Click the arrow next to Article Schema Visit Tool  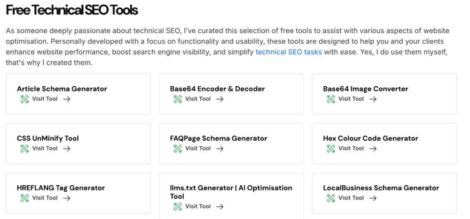coord(67,99)
